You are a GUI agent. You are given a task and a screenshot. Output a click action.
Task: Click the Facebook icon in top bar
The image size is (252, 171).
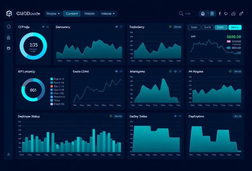(220, 14)
